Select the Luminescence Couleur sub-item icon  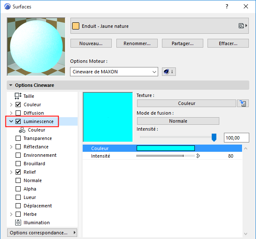(x=22, y=130)
